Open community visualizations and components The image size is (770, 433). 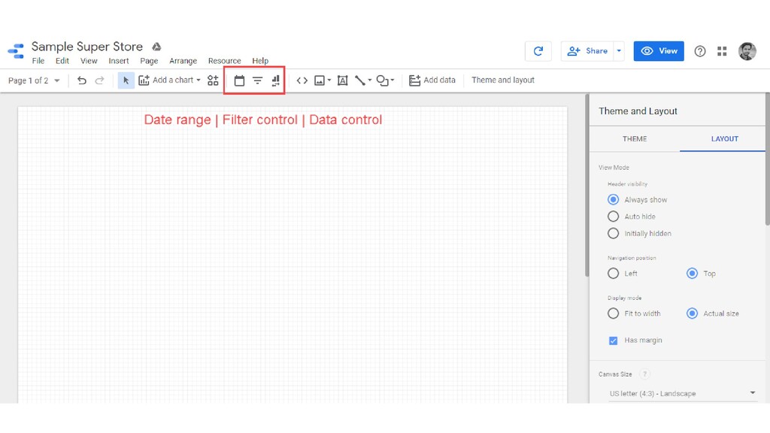tap(213, 80)
